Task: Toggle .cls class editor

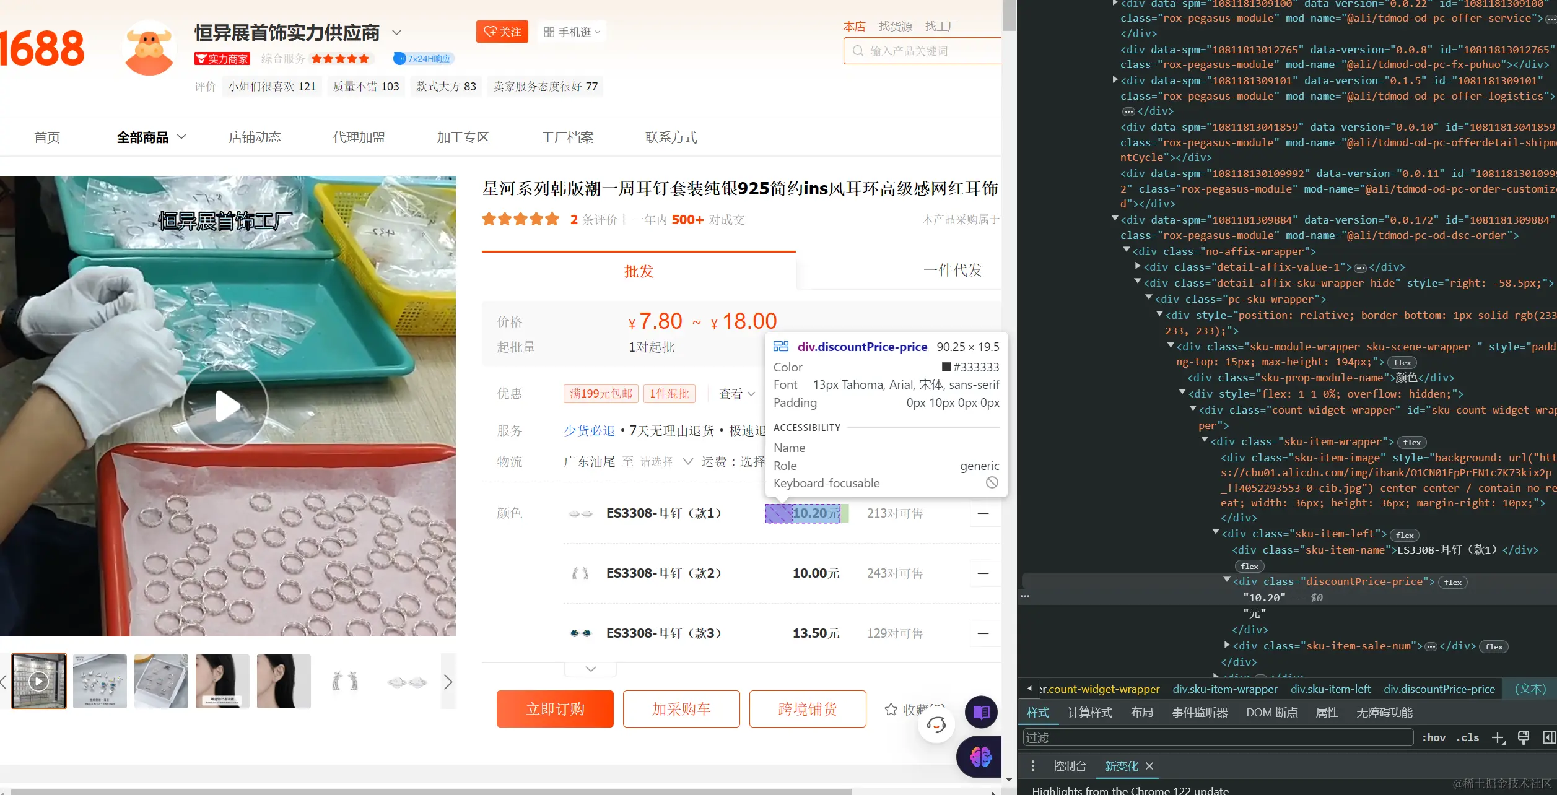Action: point(1468,737)
